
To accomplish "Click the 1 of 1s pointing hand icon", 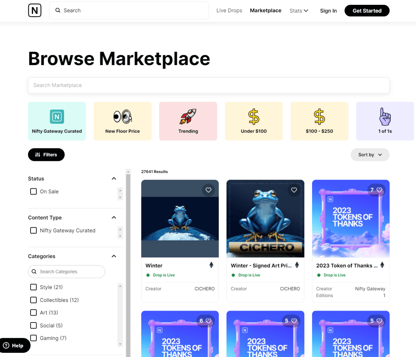I will 385,116.
